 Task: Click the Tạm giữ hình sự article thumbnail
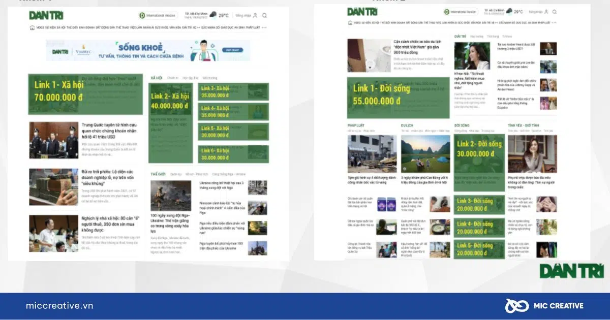point(372,153)
